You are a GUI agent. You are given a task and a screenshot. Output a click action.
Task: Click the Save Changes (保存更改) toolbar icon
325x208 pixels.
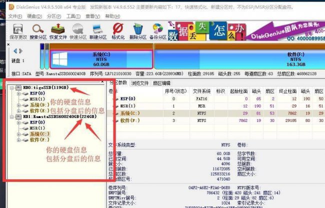tap(18, 31)
